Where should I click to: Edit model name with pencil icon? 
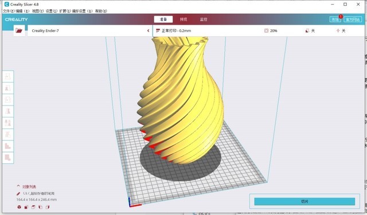click(x=18, y=194)
